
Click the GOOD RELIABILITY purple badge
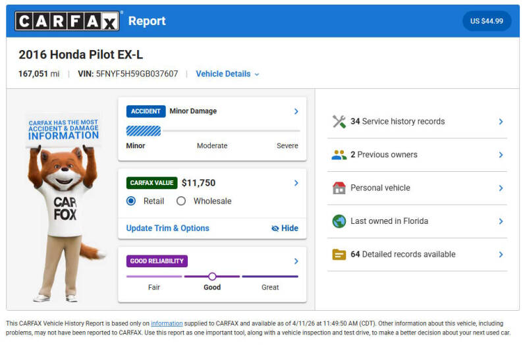pyautogui.click(x=157, y=261)
